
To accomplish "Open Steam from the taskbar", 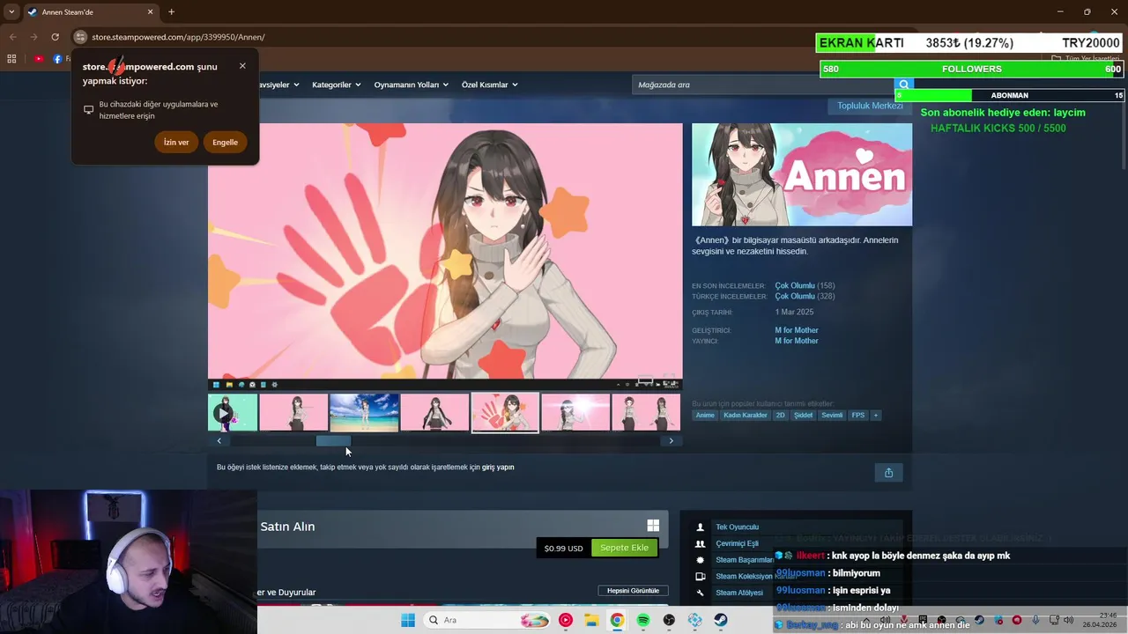I will (x=721, y=620).
